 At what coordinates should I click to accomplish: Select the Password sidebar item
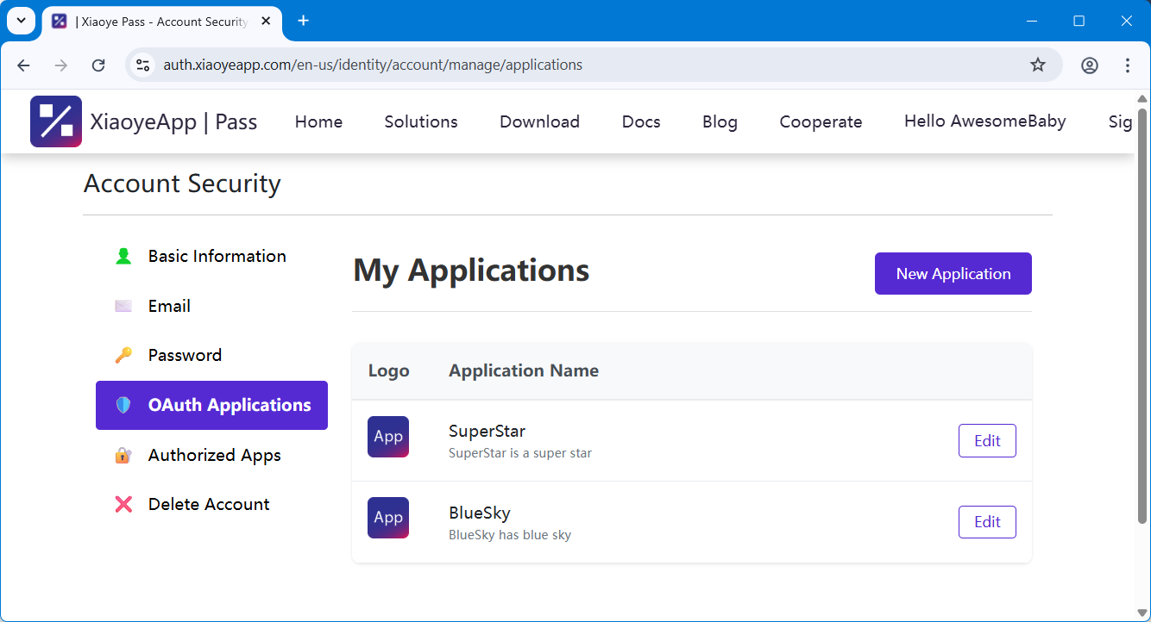click(x=185, y=355)
